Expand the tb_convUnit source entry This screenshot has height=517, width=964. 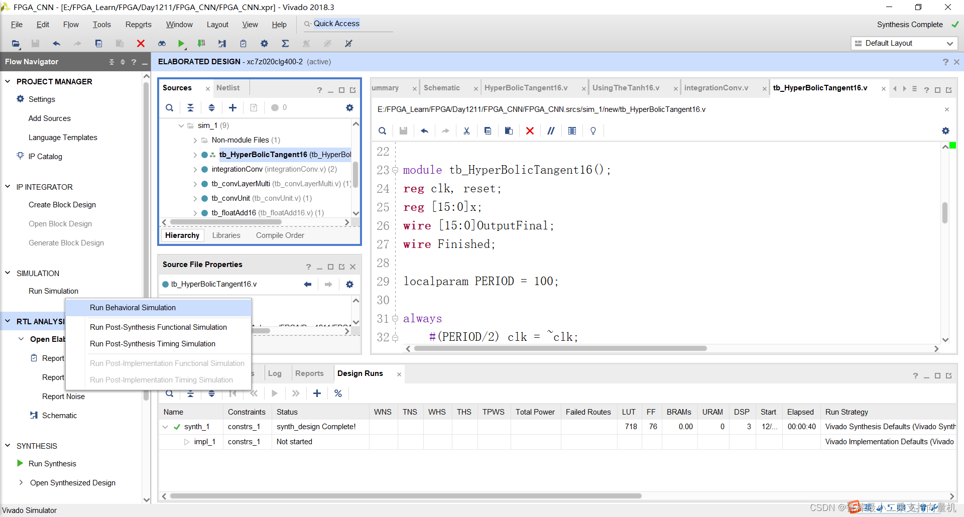pyautogui.click(x=195, y=198)
